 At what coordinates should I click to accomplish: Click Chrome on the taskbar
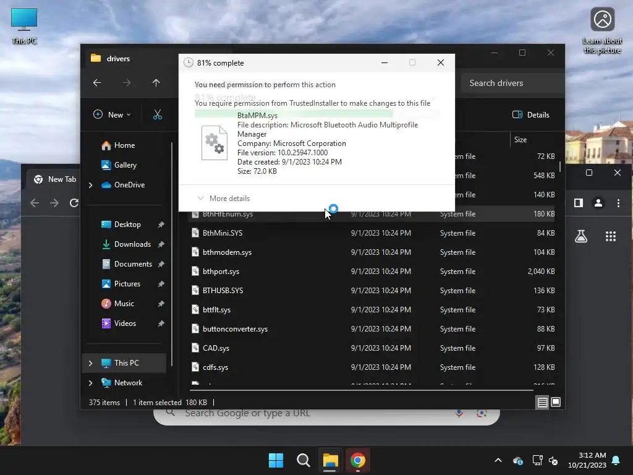click(x=358, y=460)
